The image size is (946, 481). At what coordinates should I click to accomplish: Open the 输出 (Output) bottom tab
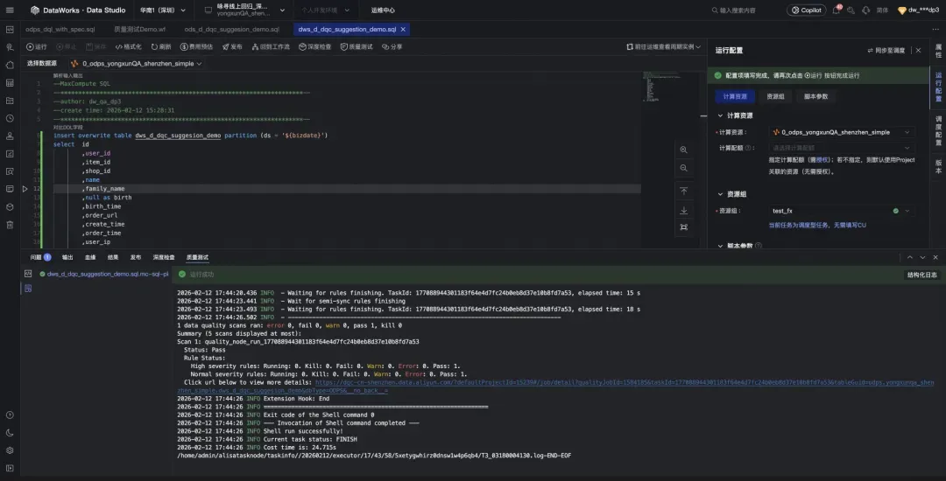(x=67, y=257)
